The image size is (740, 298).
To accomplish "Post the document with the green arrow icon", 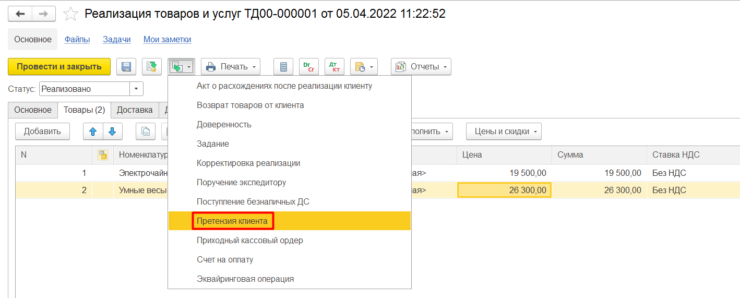I will point(152,66).
